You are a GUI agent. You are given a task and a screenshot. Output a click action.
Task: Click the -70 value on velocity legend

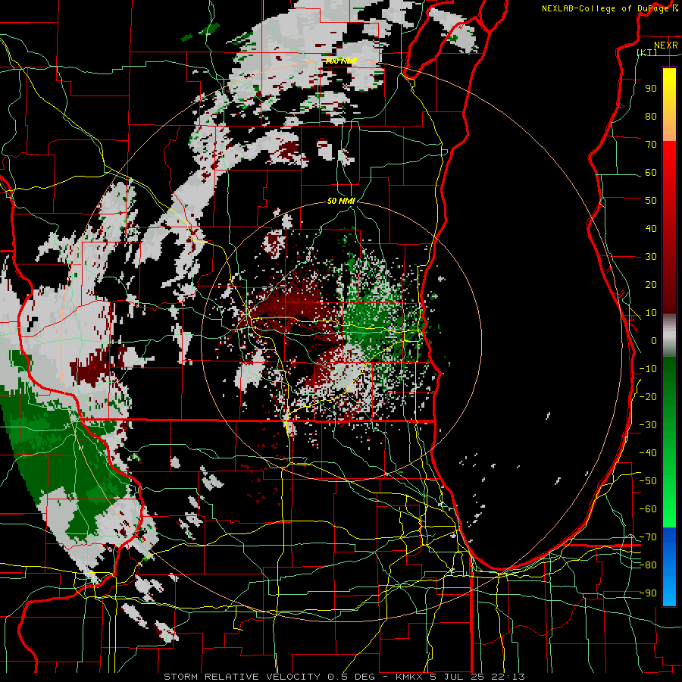(648, 537)
